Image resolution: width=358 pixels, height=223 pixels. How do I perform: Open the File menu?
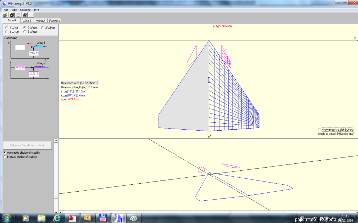(6, 10)
